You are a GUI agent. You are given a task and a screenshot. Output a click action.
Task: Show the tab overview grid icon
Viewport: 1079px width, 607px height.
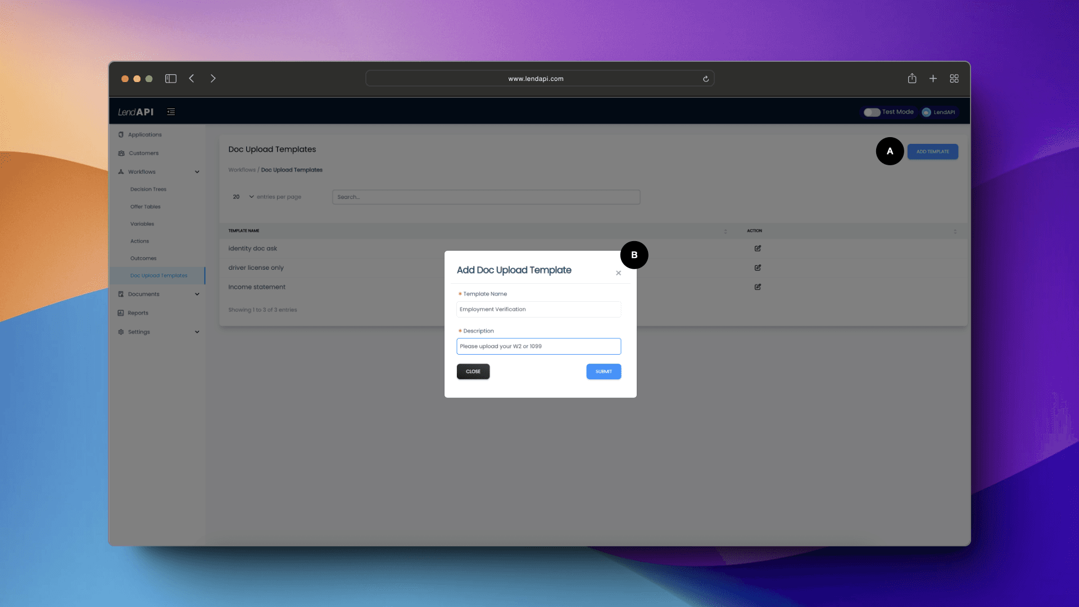click(x=954, y=79)
